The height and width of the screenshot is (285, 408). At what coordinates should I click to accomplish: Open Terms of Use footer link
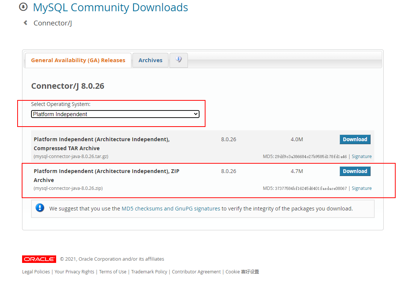[113, 272]
